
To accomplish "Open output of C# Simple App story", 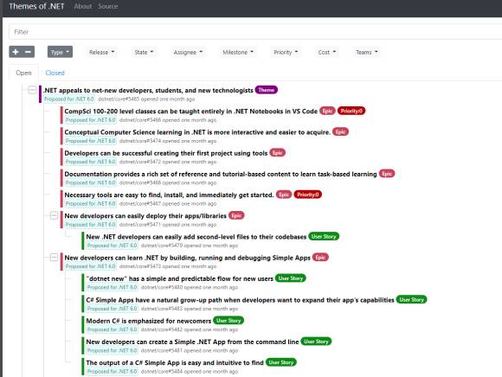I will coord(175,362).
